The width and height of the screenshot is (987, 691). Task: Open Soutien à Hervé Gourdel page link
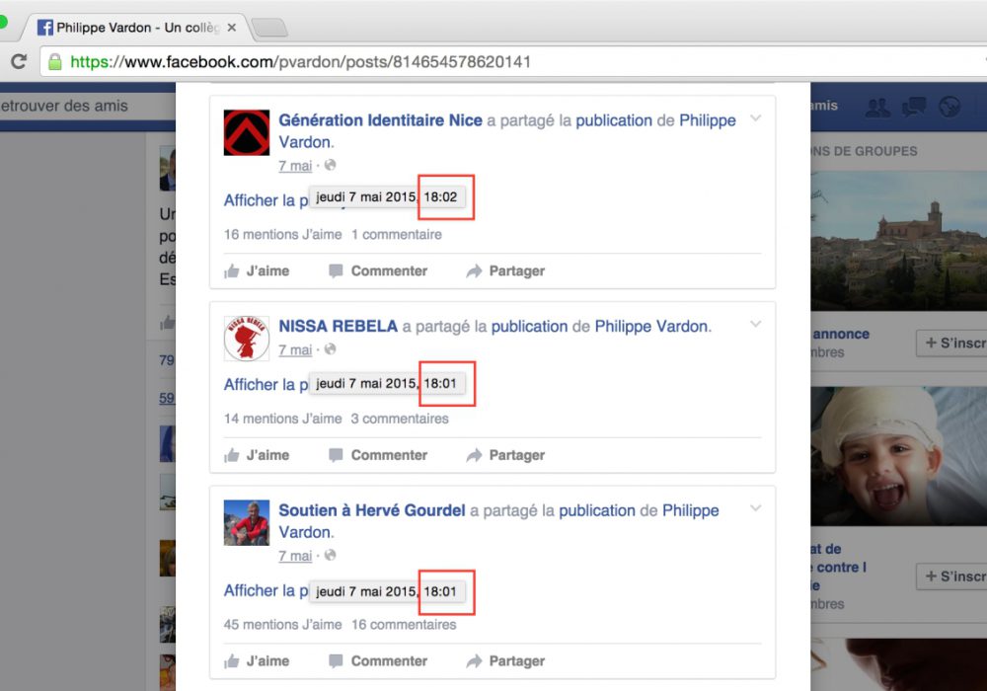372,510
